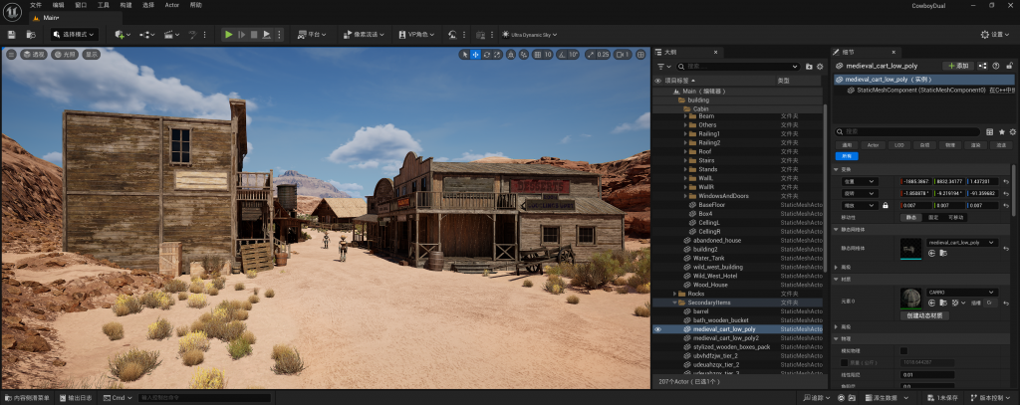Click the favorites star in Details panel
This screenshot has height=405, width=1020.
(1002, 131)
